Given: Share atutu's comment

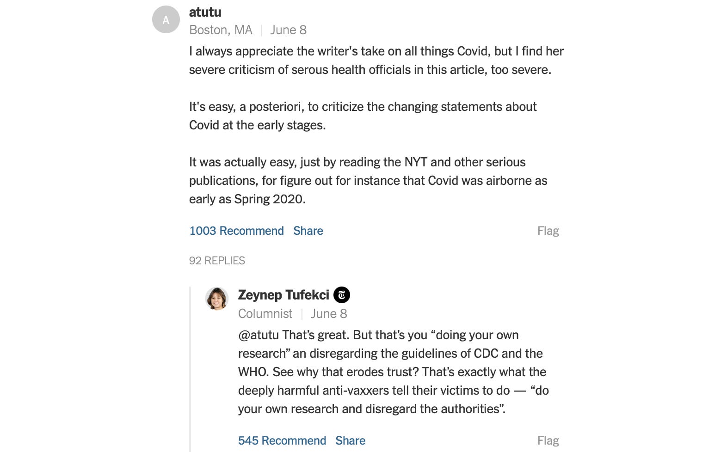Looking at the screenshot, I should pos(308,231).
